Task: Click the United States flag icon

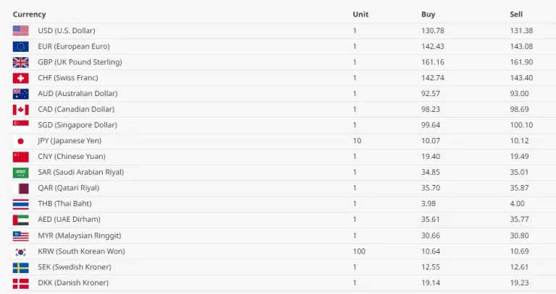Action: click(x=20, y=31)
